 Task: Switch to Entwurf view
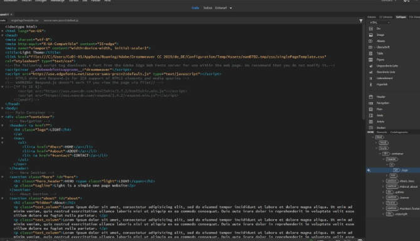click(x=221, y=8)
